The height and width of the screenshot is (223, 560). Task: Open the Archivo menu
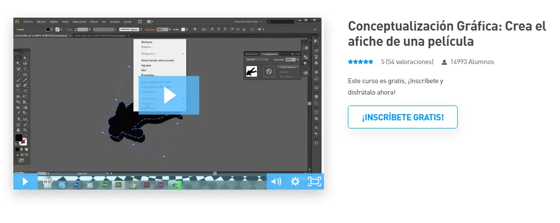tap(28, 22)
